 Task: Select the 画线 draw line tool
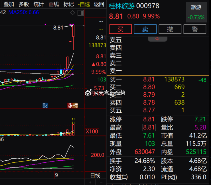tap(54, 4)
